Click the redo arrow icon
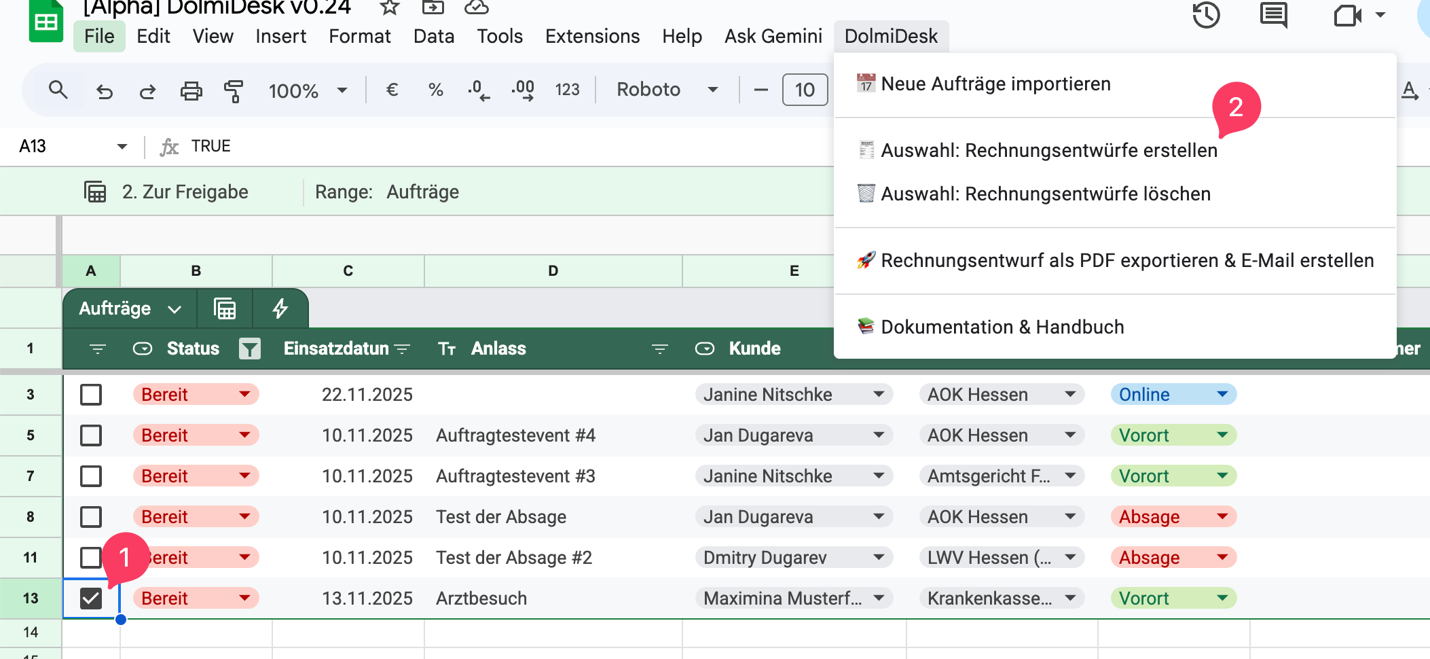 pyautogui.click(x=147, y=90)
